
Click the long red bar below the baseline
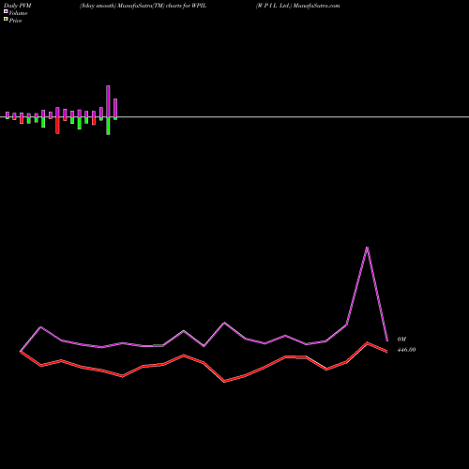pyautogui.click(x=57, y=126)
